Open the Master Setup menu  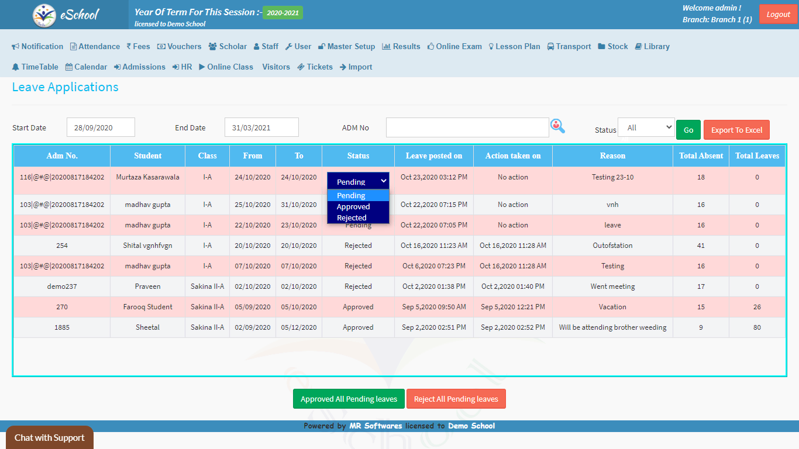point(346,47)
